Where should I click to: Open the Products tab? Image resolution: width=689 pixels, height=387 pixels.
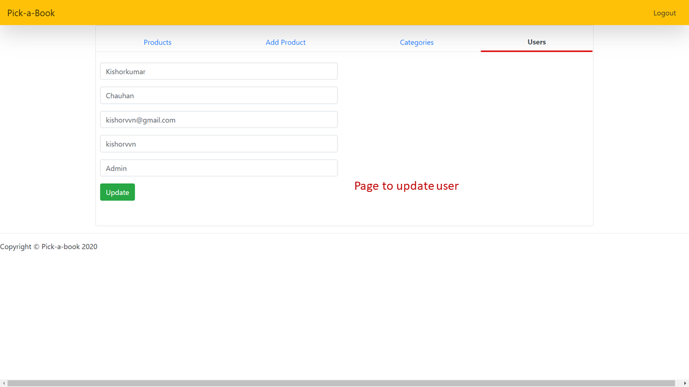158,42
